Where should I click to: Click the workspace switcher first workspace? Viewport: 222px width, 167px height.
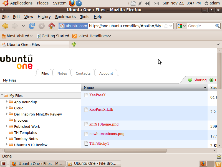203,164
